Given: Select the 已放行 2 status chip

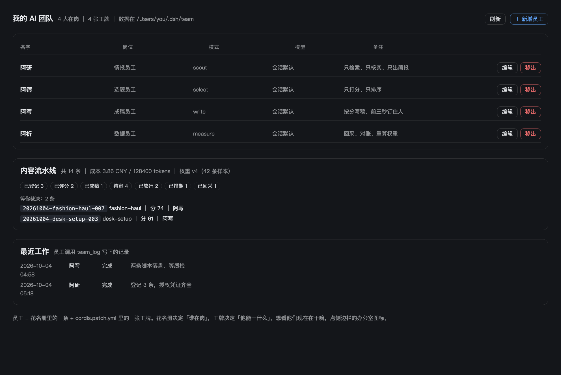Looking at the screenshot, I should coord(148,186).
